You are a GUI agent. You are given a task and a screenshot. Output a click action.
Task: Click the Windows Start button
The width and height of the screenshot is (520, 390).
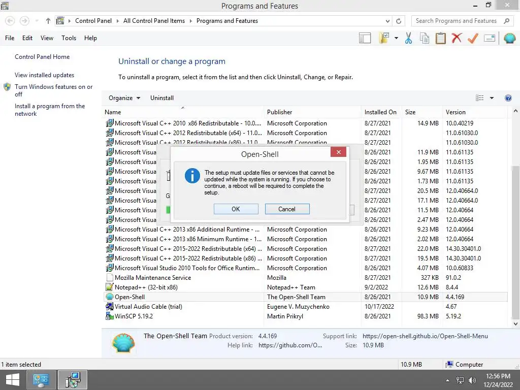[x=13, y=380]
